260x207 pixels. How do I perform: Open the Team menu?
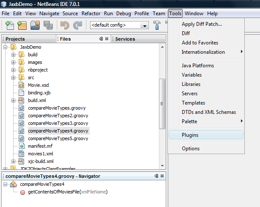coord(159,14)
